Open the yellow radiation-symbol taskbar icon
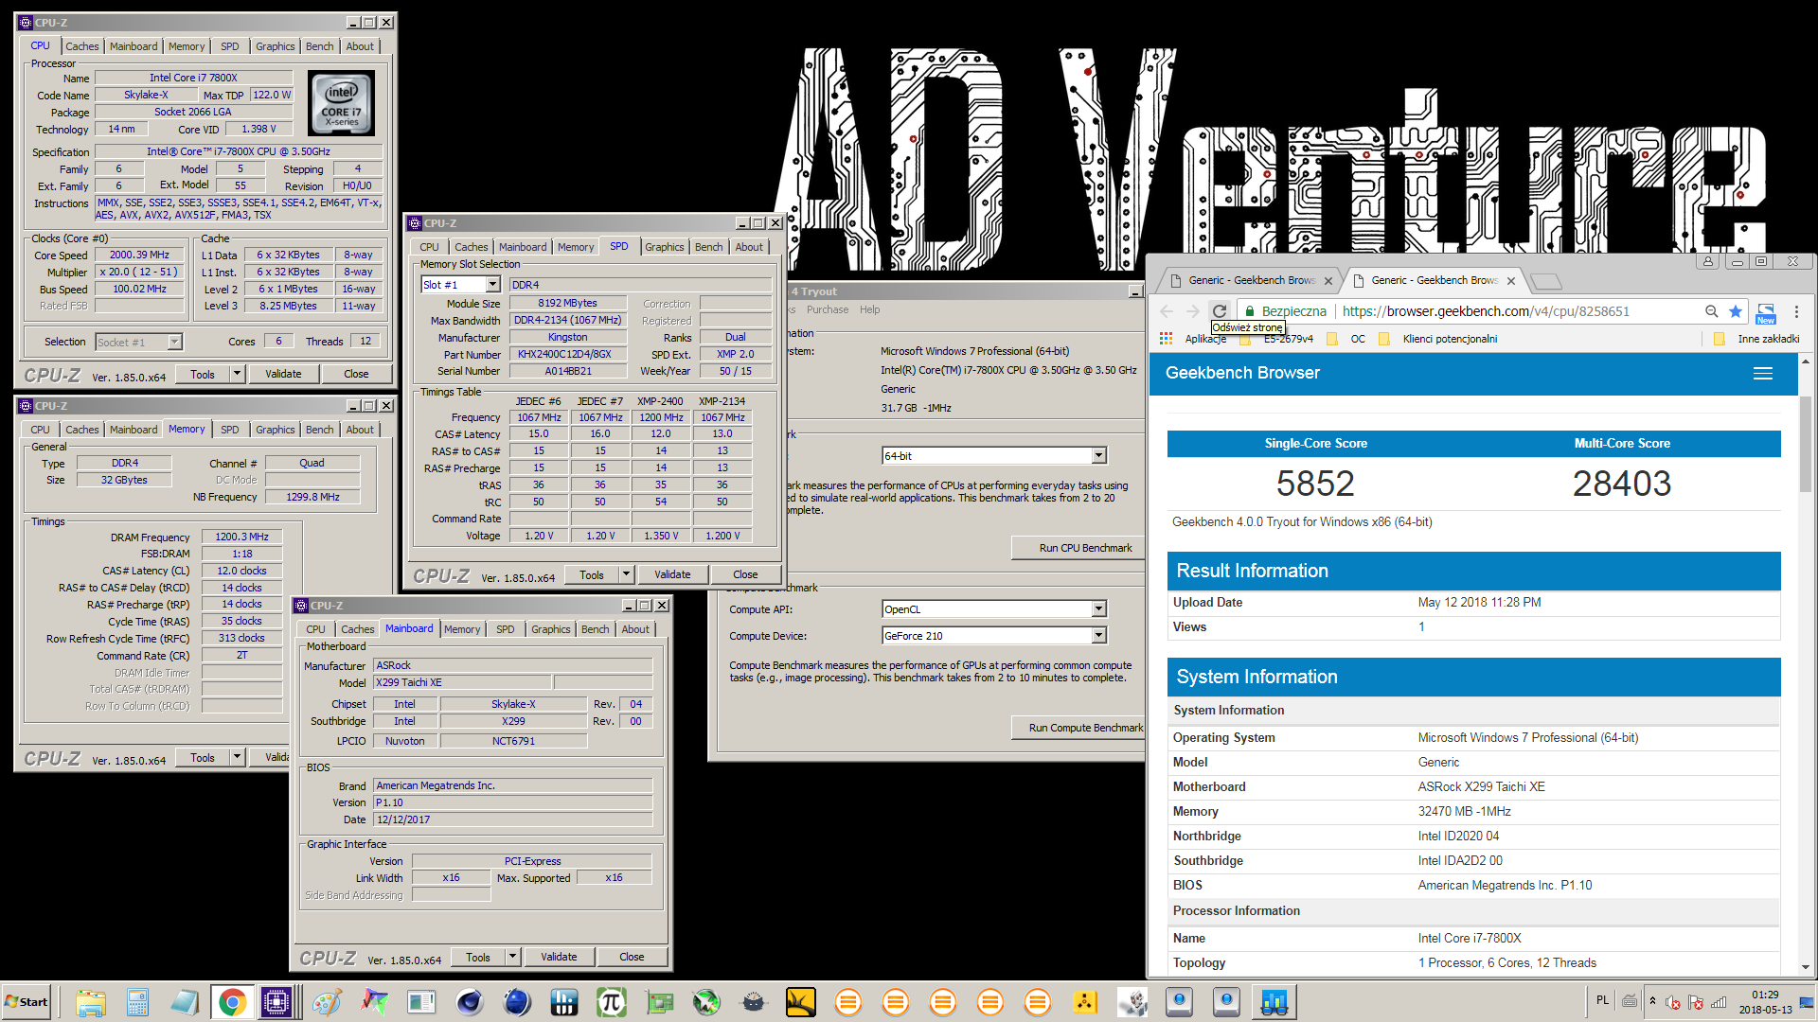The image size is (1818, 1022). 1085,1001
